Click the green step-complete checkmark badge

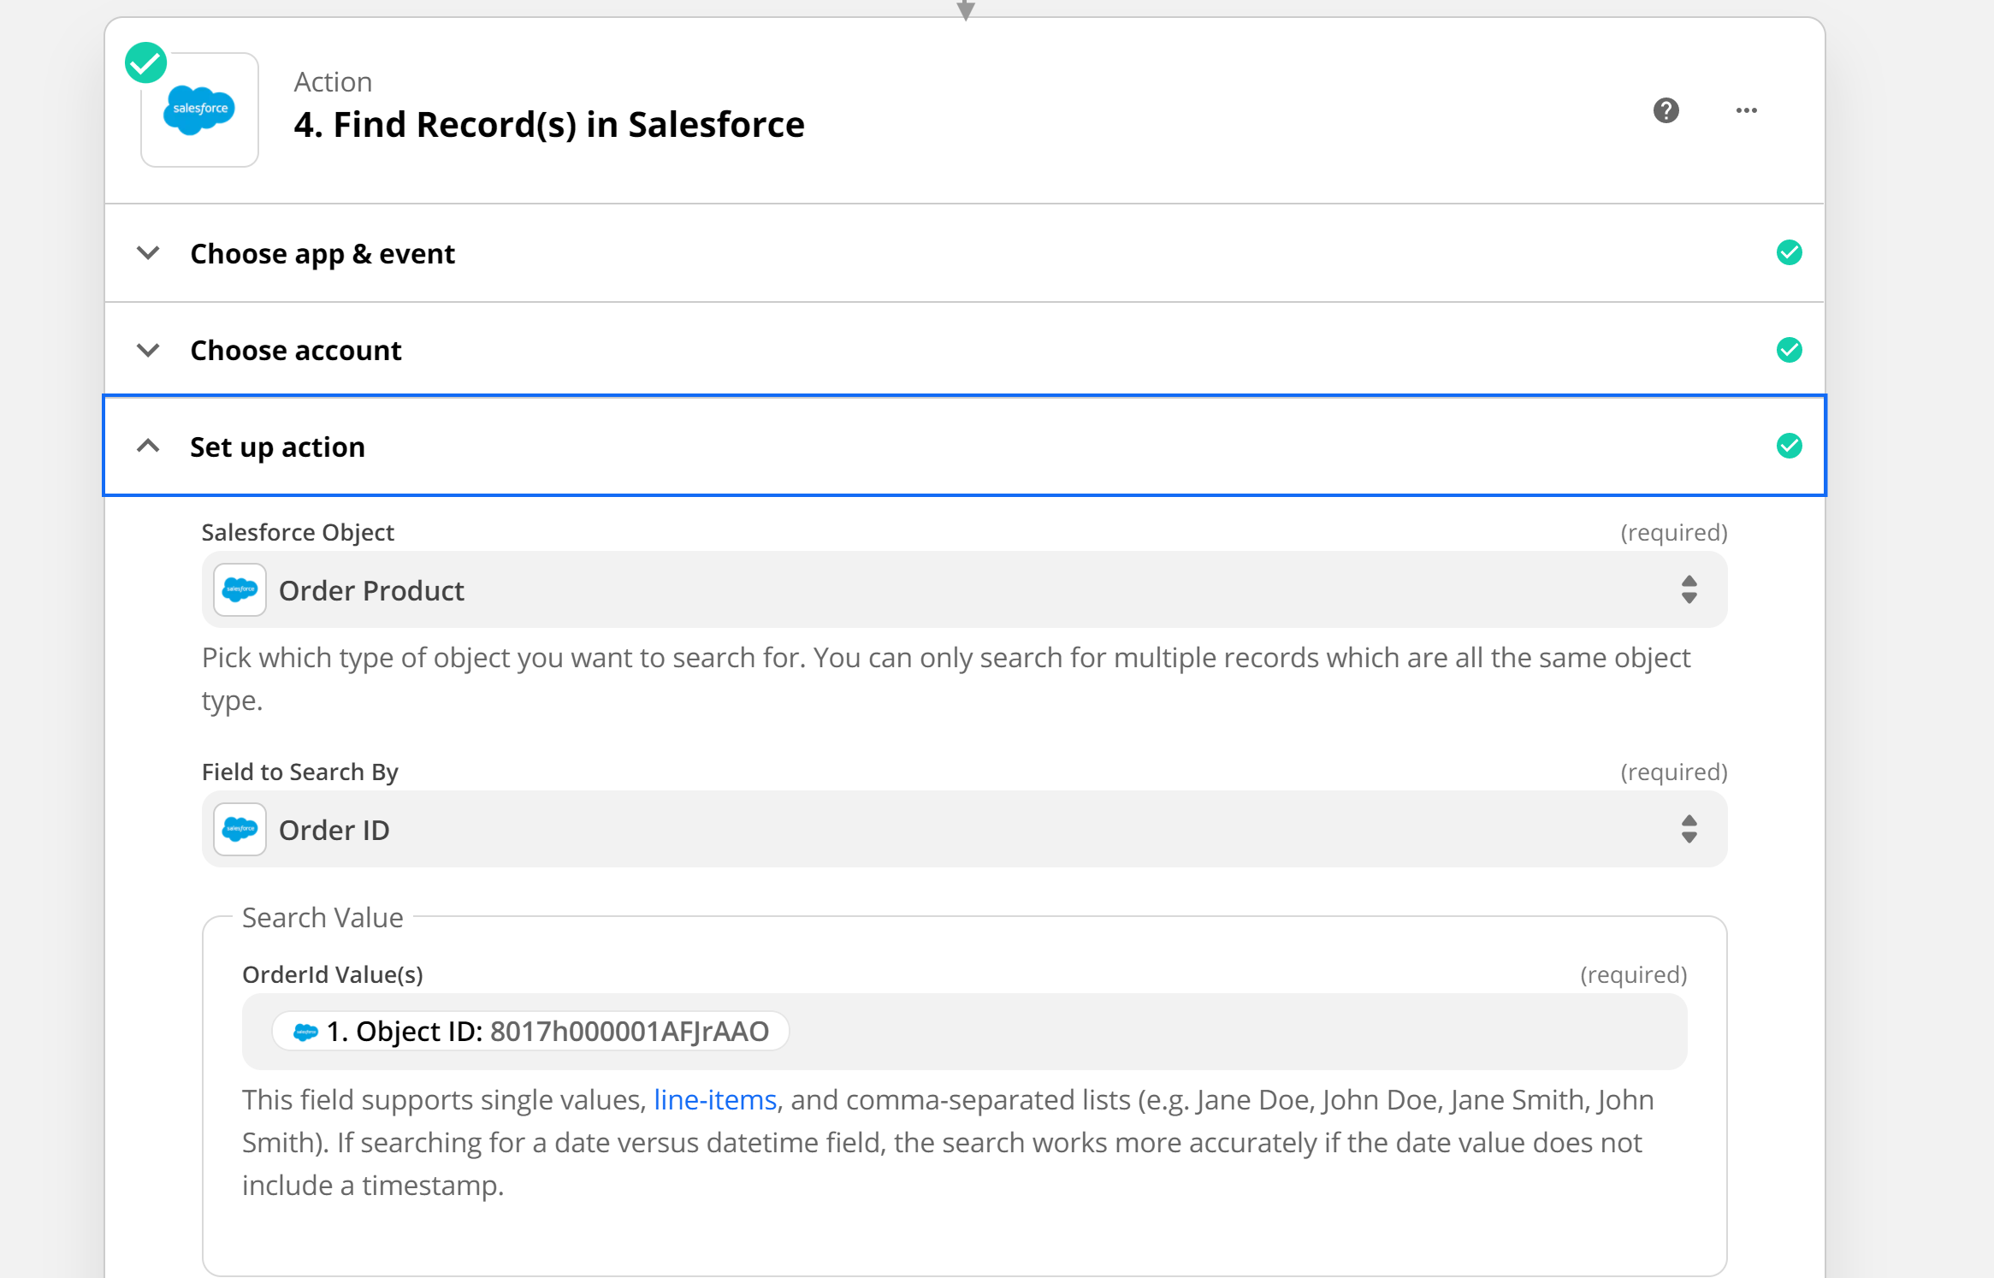point(146,63)
